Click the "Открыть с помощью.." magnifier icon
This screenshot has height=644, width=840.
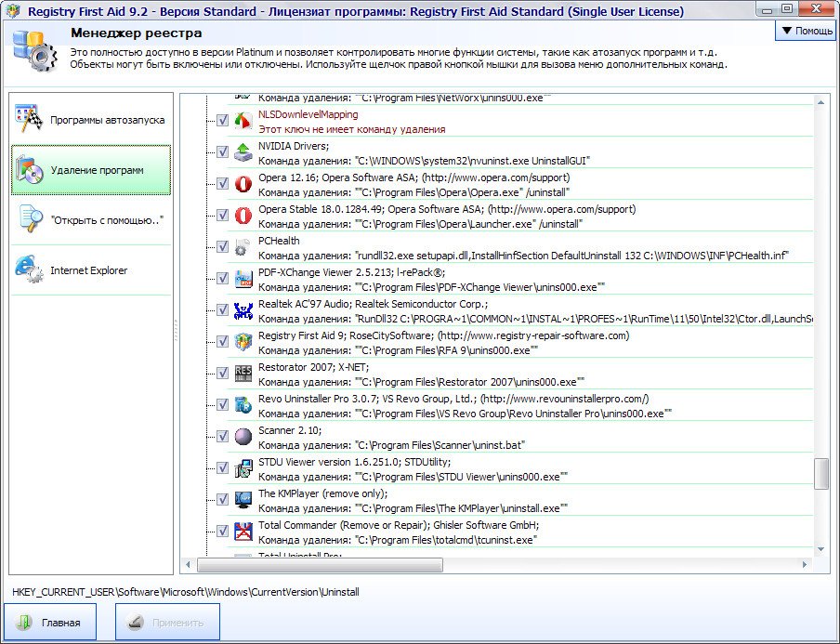[x=29, y=219]
